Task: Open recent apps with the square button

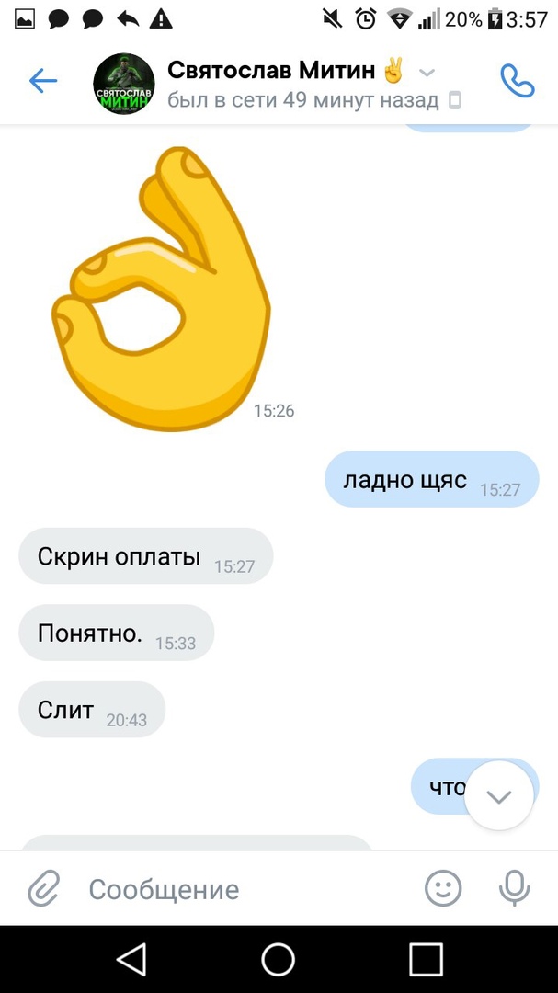Action: coord(426,959)
